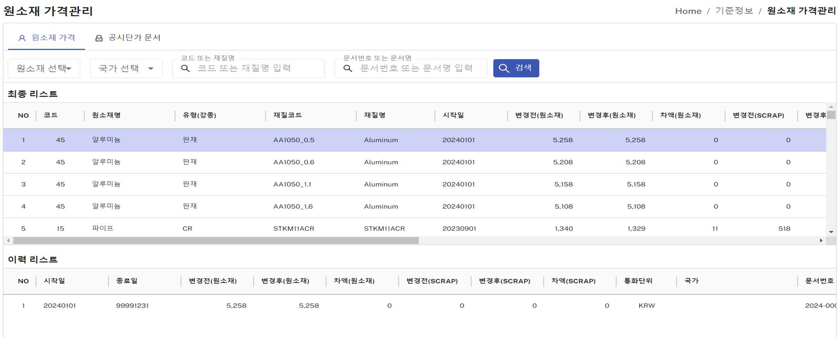Viewport: 840px width, 338px height.
Task: Go to Home in the breadcrumb
Action: coord(688,11)
